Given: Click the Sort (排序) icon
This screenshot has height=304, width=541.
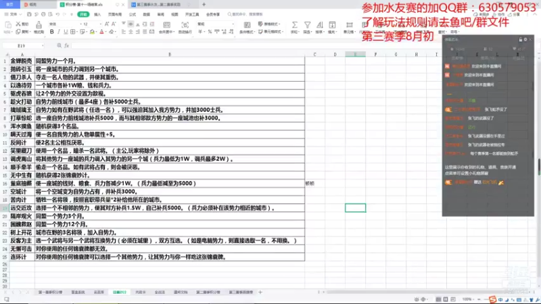Looking at the screenshot, I should click(319, 25).
